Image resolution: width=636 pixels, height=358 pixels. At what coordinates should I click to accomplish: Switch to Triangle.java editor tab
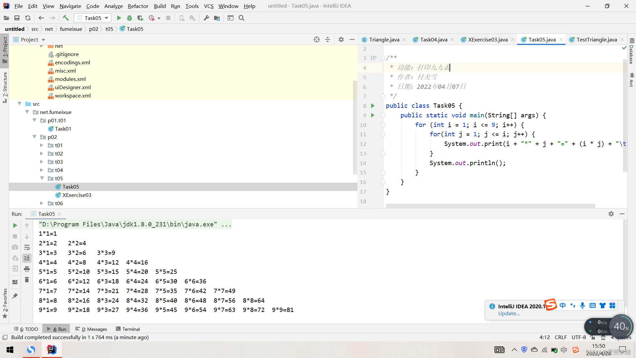(x=384, y=39)
